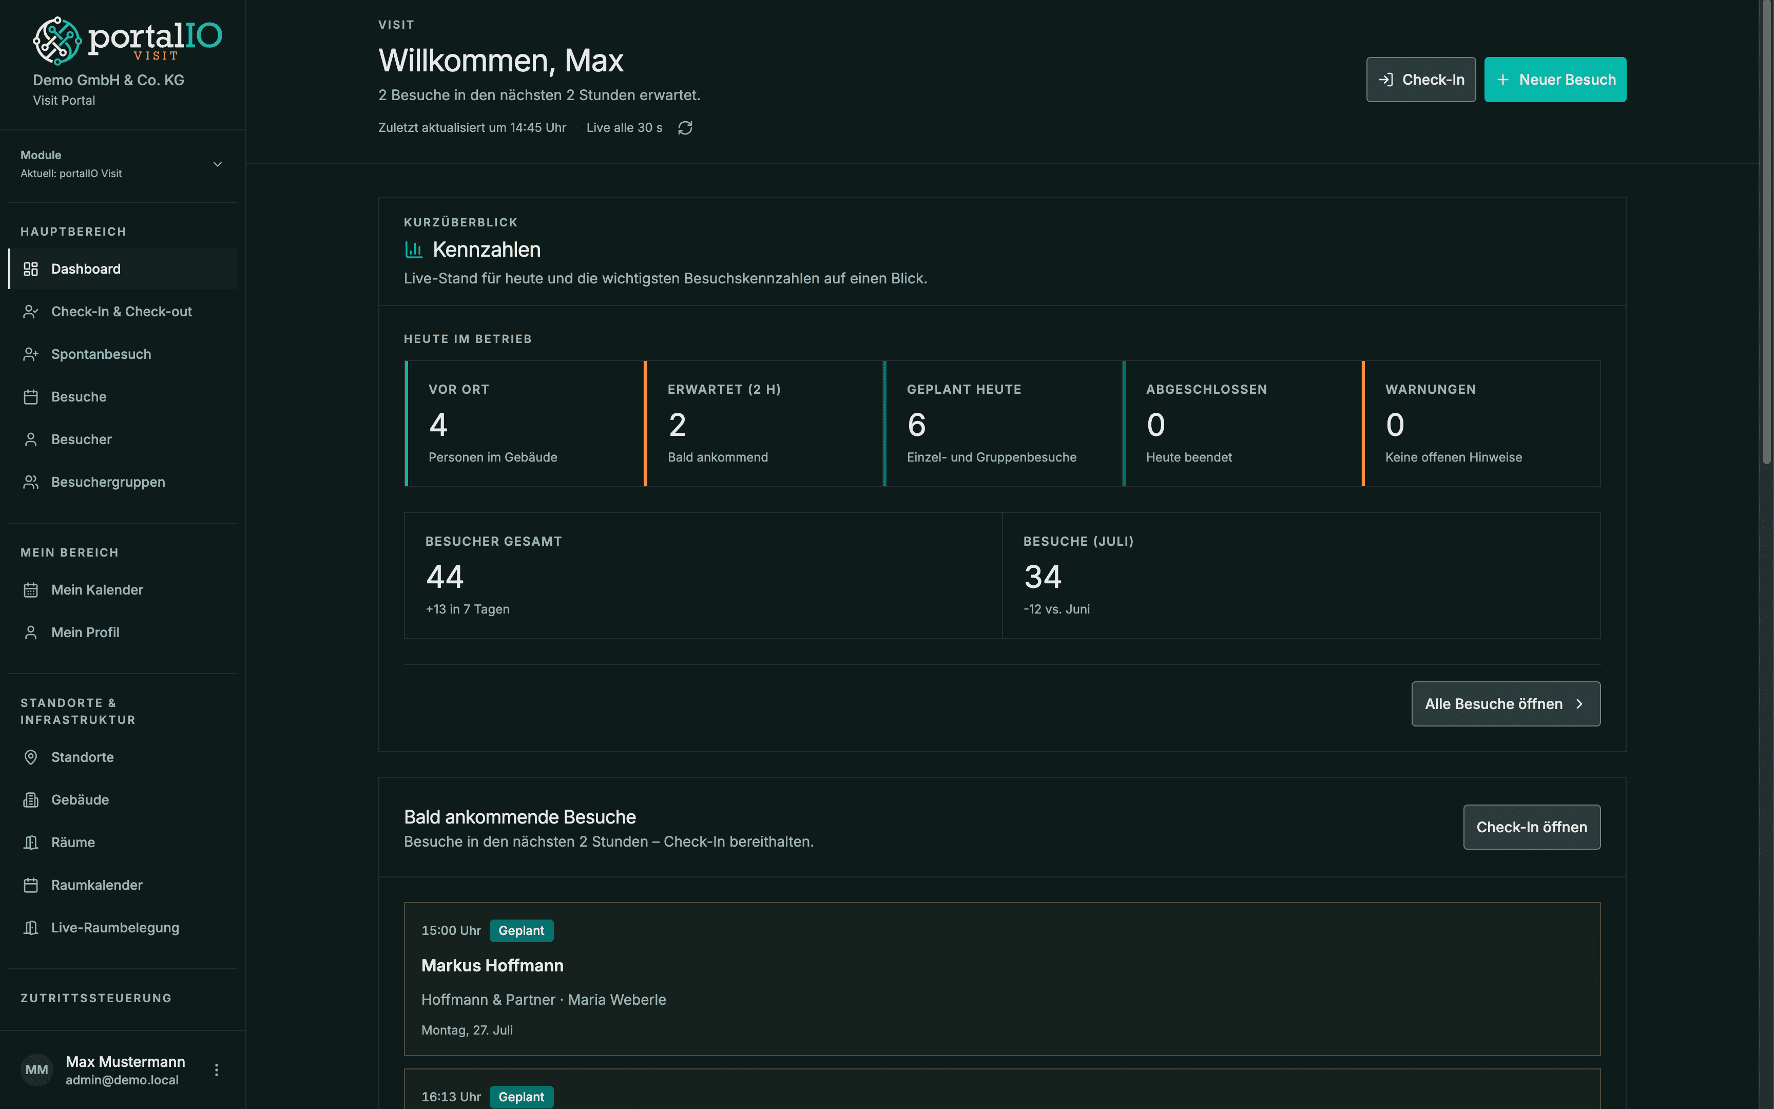Open the Besuche menu entry
Screen dimensions: 1774x1109
pyautogui.click(x=123, y=397)
